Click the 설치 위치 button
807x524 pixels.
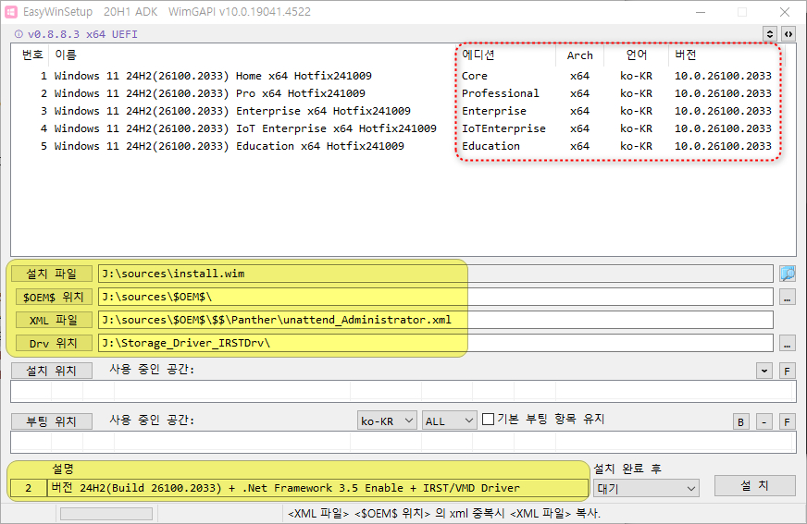tap(52, 371)
